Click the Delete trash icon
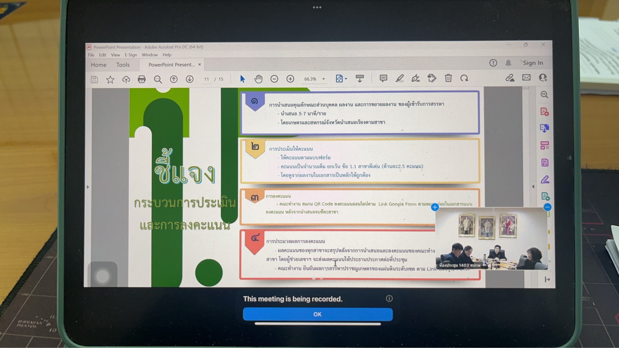The width and height of the screenshot is (619, 348). point(448,78)
